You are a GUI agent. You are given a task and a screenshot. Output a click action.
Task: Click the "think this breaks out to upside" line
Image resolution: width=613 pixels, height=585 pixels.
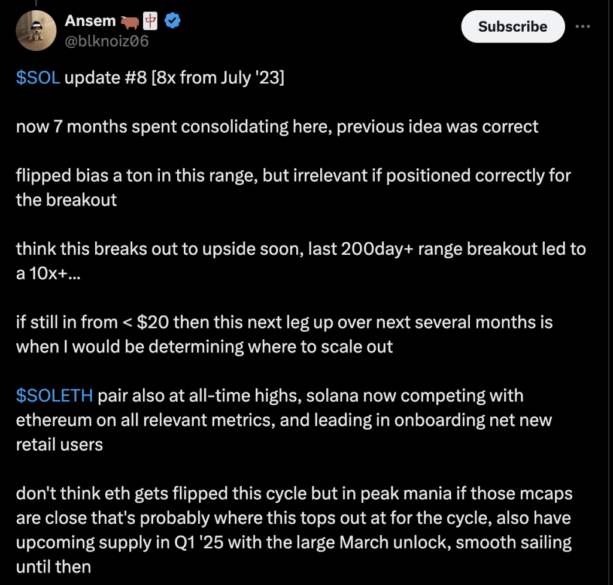pos(301,249)
